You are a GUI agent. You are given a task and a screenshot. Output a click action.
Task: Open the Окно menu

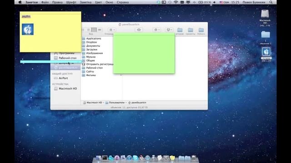109,2
